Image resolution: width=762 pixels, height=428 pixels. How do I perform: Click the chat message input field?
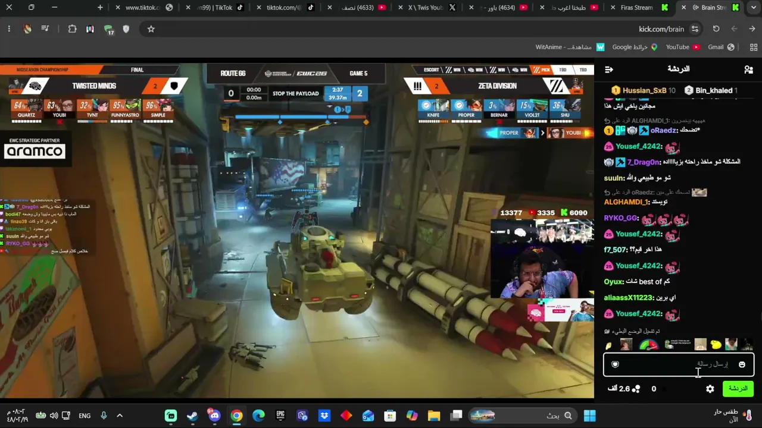[x=679, y=364]
